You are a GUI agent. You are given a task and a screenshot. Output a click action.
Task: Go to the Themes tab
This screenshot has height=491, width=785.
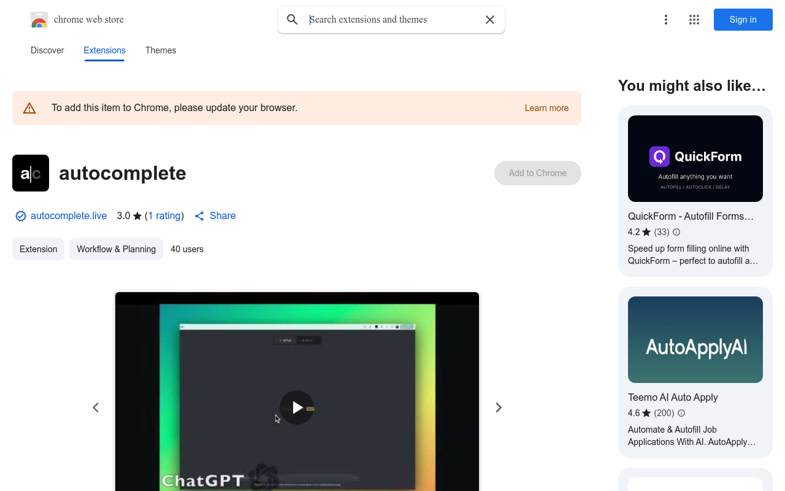[x=161, y=50]
